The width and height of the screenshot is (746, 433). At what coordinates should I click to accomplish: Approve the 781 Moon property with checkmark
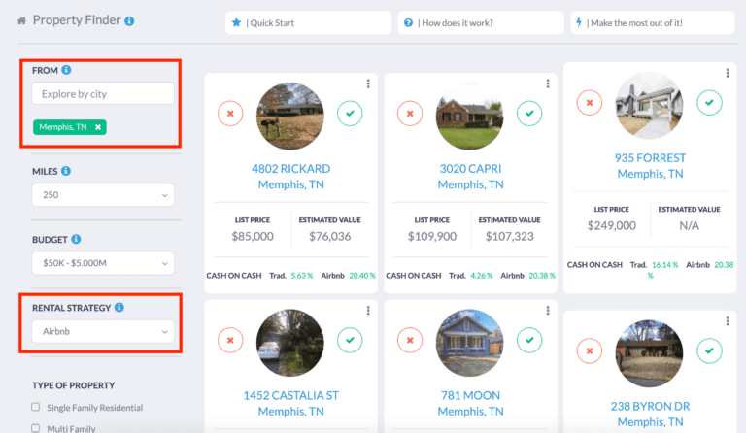(x=529, y=340)
